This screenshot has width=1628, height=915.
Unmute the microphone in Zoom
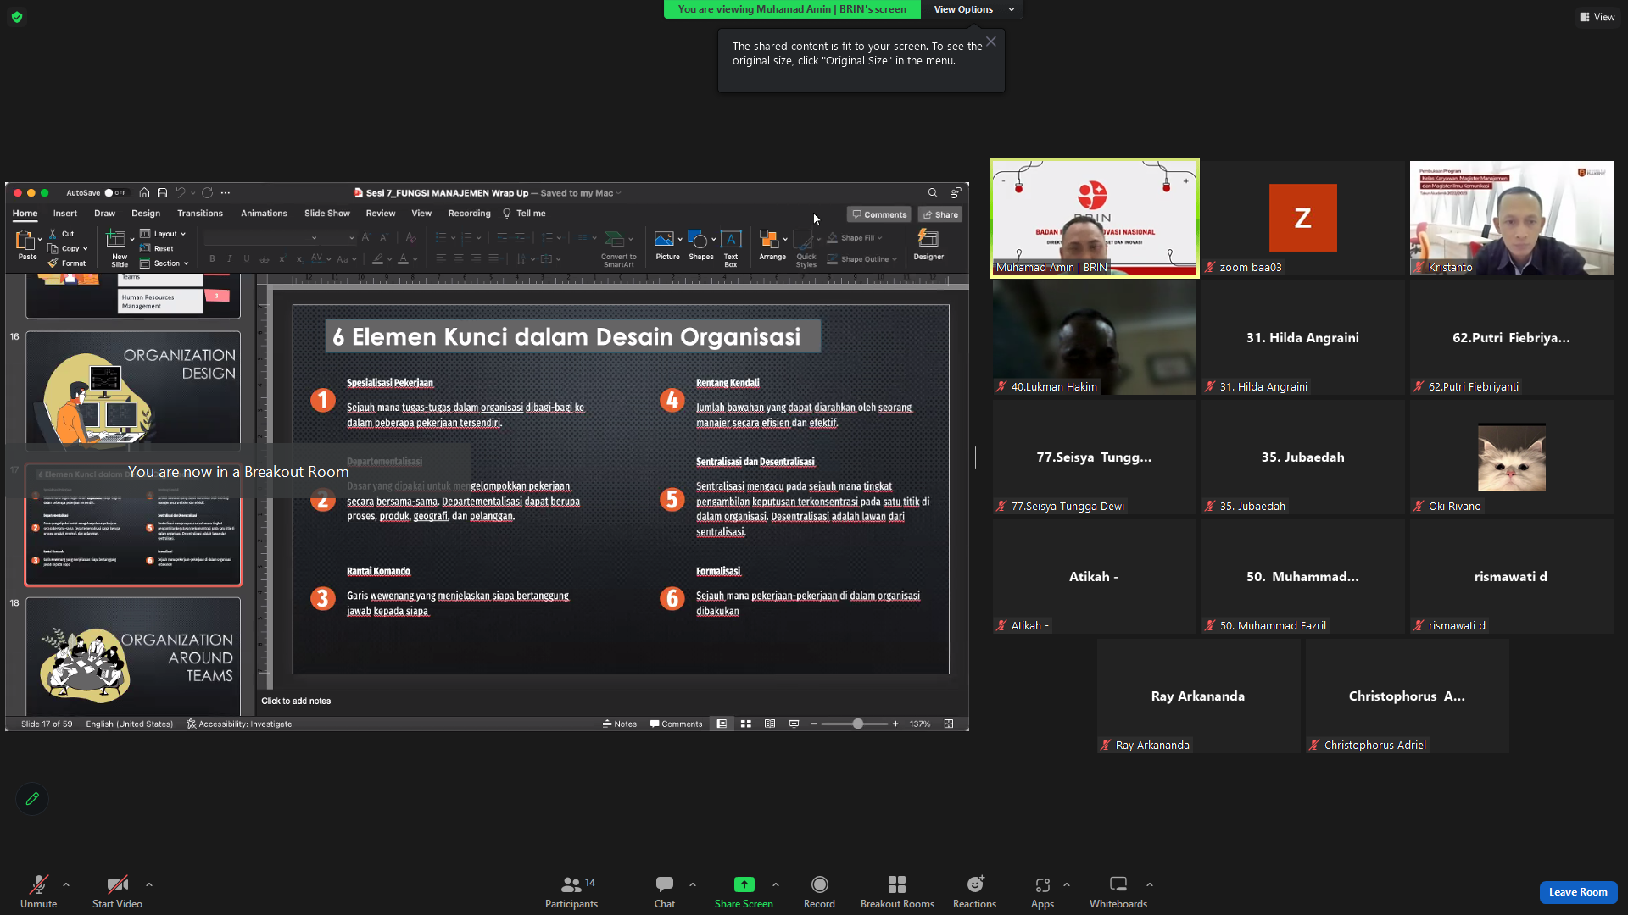point(39,892)
